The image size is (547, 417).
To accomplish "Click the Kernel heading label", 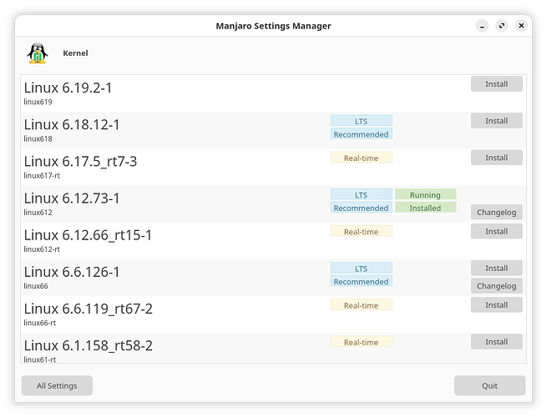I will 75,53.
